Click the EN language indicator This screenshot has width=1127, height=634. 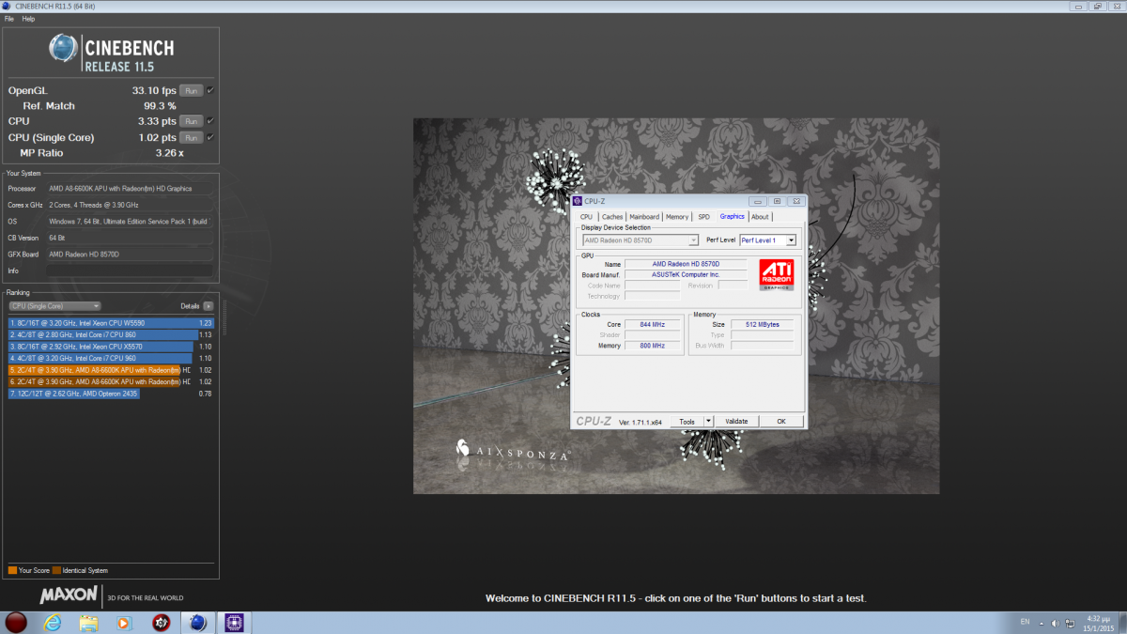(x=1024, y=623)
